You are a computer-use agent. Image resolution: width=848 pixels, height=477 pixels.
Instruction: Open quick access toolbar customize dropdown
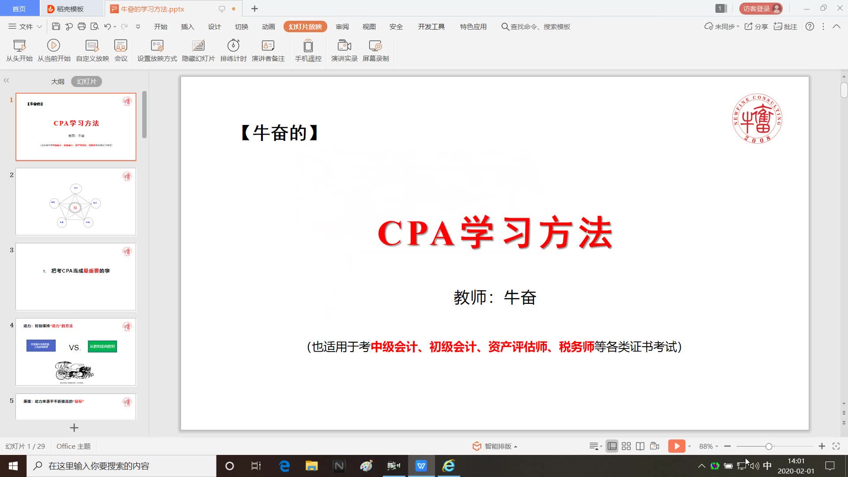(x=138, y=26)
